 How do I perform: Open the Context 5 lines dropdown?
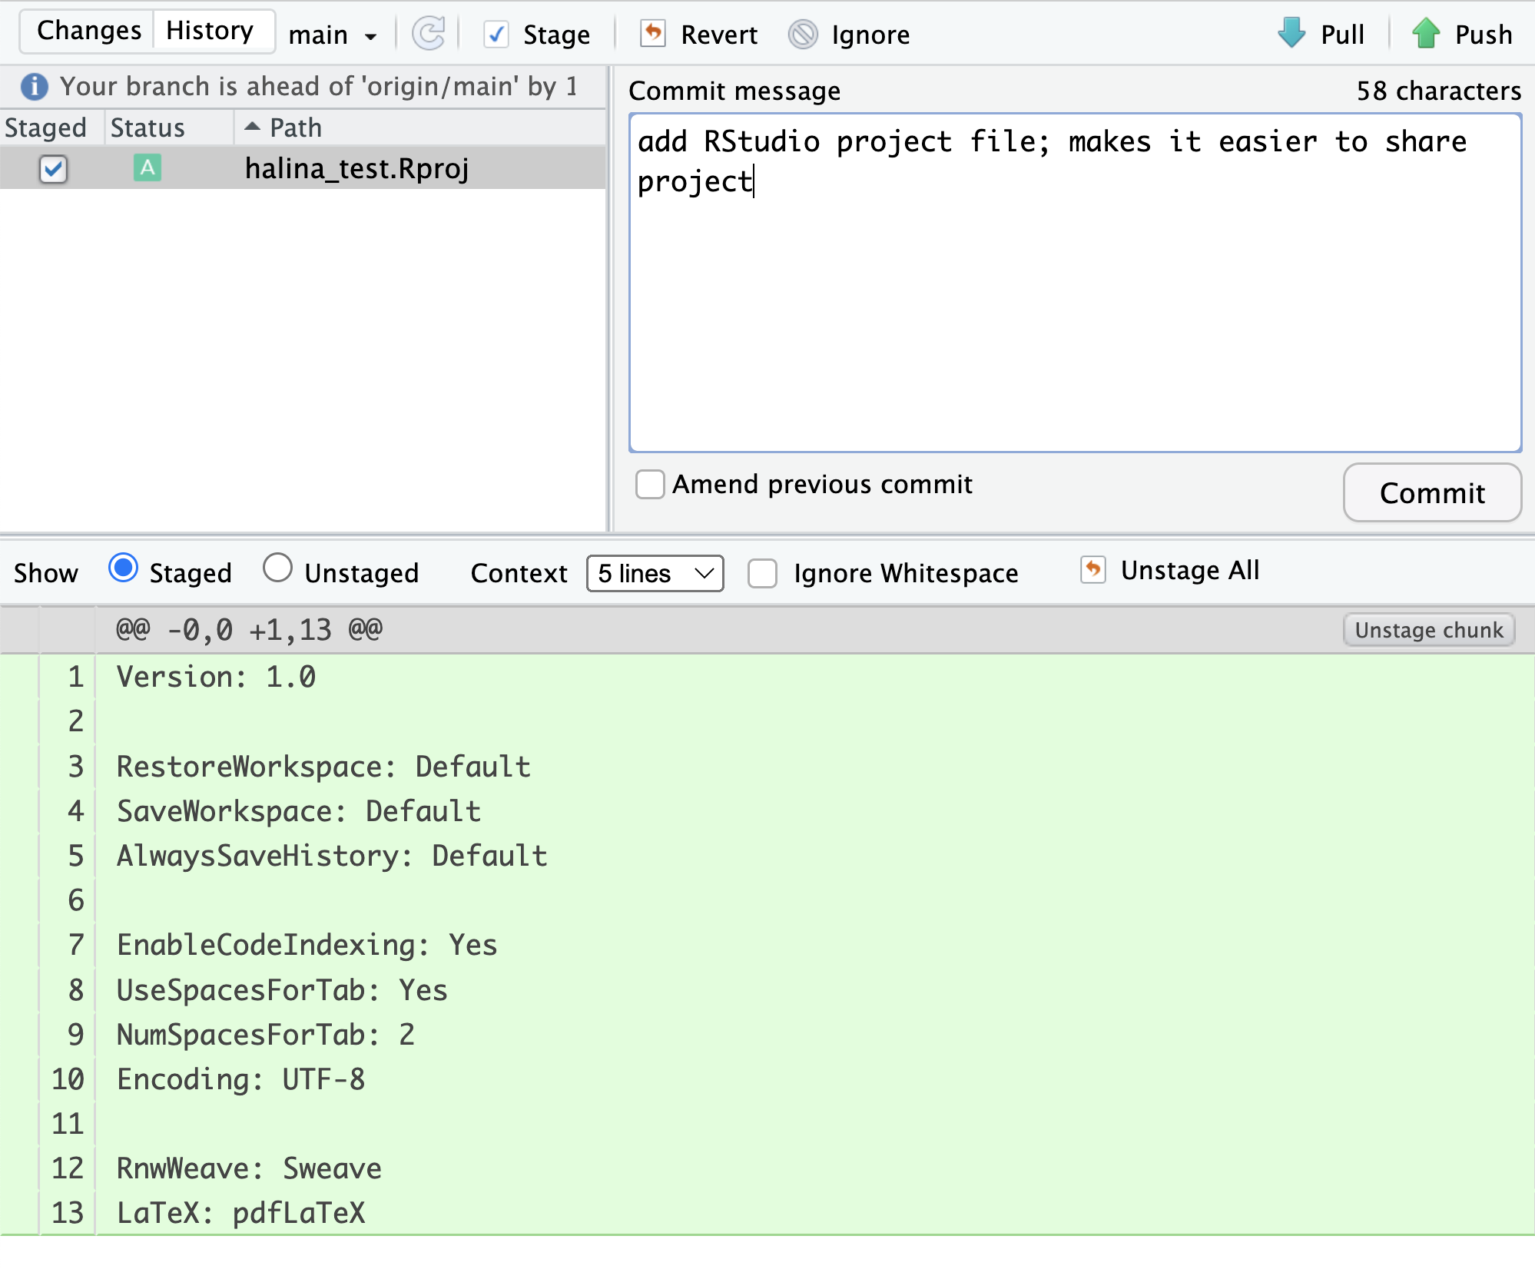click(x=655, y=573)
